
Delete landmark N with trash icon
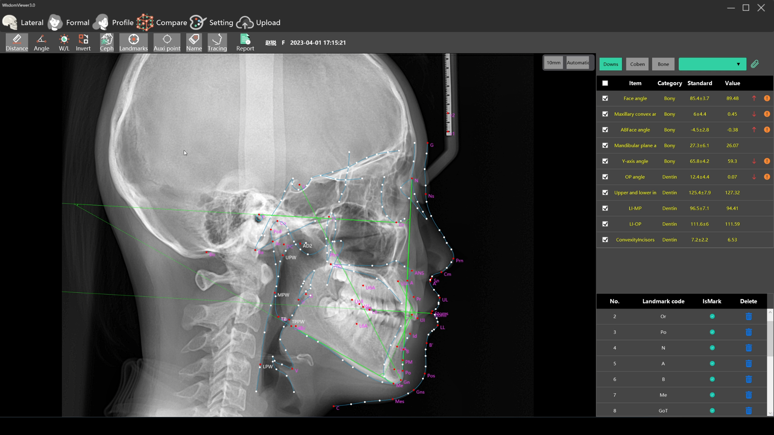pos(748,348)
